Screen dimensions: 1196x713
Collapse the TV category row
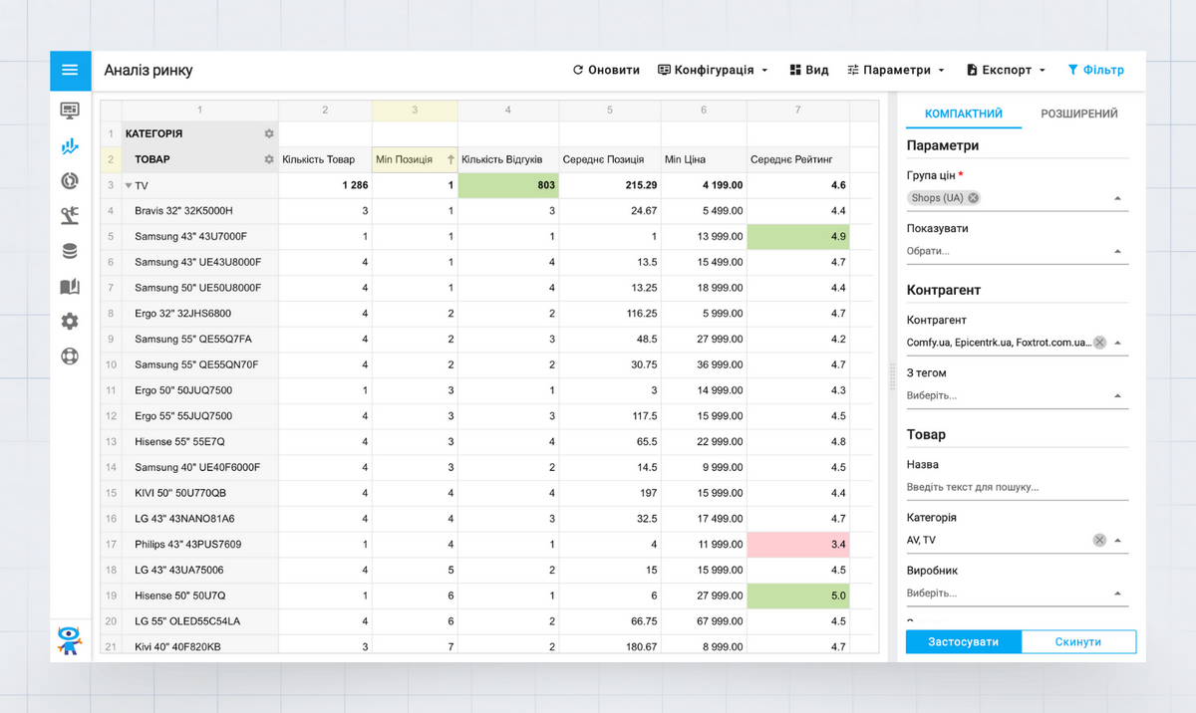click(129, 185)
